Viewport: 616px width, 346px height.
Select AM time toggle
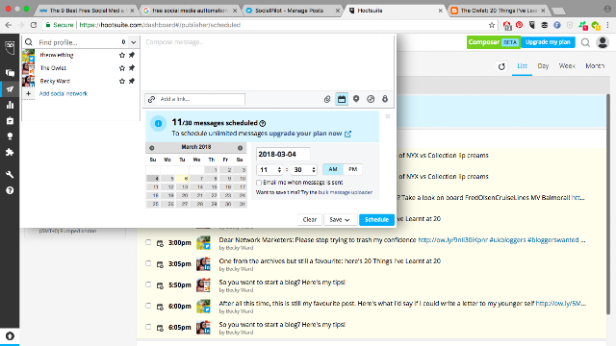click(x=333, y=169)
